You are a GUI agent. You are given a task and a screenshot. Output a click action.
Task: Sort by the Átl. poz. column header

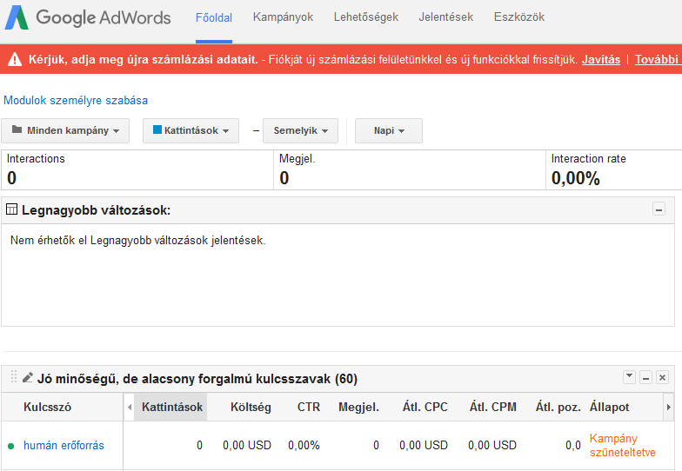pos(558,407)
